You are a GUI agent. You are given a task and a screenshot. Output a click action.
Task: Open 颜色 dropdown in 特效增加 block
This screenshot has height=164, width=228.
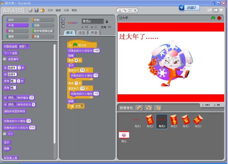[12, 98]
